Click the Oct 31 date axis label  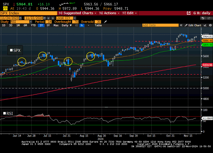click(x=170, y=136)
